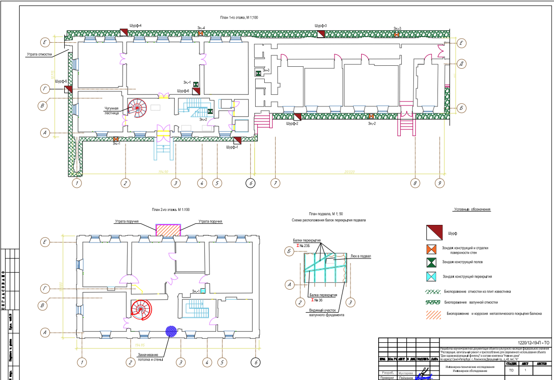Select the orange wall probe symbol in the legend
This screenshot has height=380, width=554.
pyautogui.click(x=431, y=249)
